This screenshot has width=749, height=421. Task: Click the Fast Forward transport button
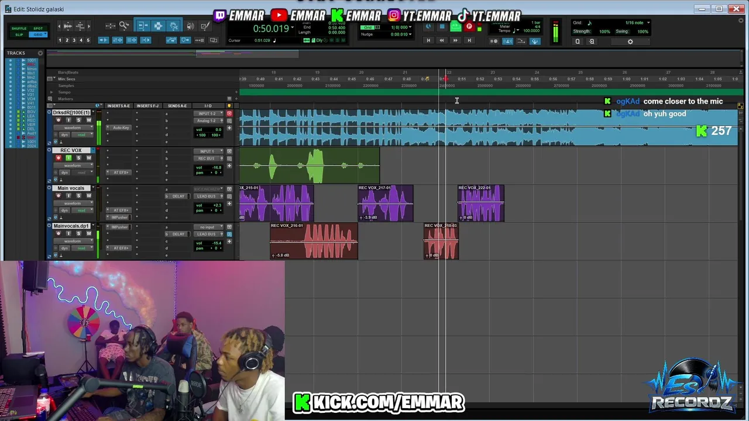pos(455,40)
